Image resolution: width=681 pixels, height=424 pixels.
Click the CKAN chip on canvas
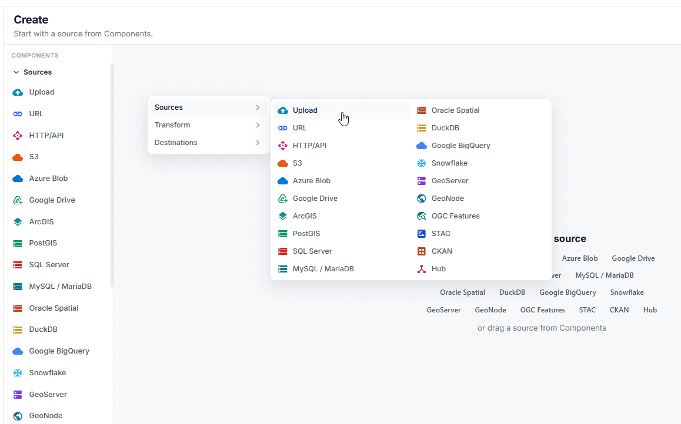coord(619,310)
